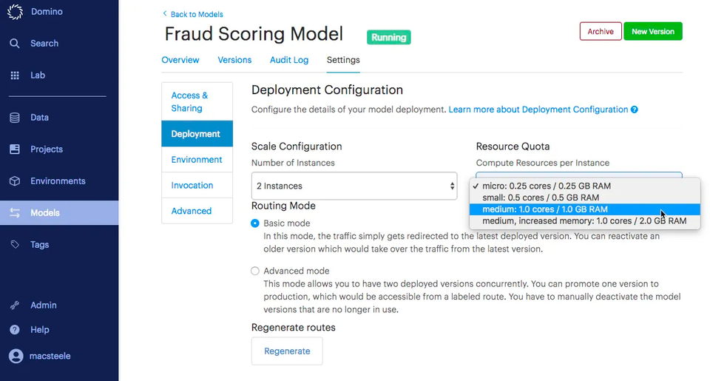Switch to the Versions tab
Viewport: 710px width, 381px height.
click(234, 60)
